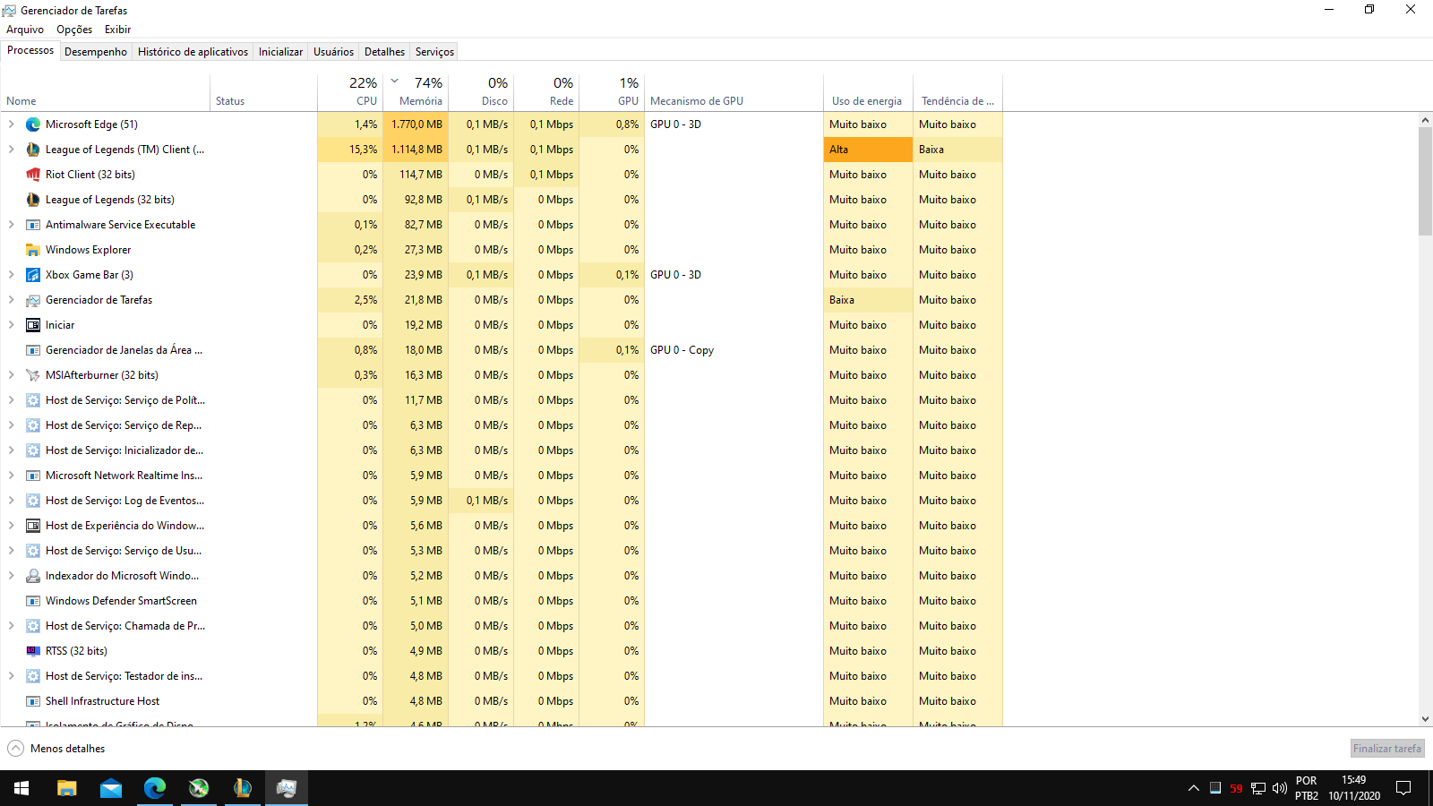Image resolution: width=1433 pixels, height=806 pixels.
Task: Open the Windows Start menu
Action: click(x=21, y=788)
